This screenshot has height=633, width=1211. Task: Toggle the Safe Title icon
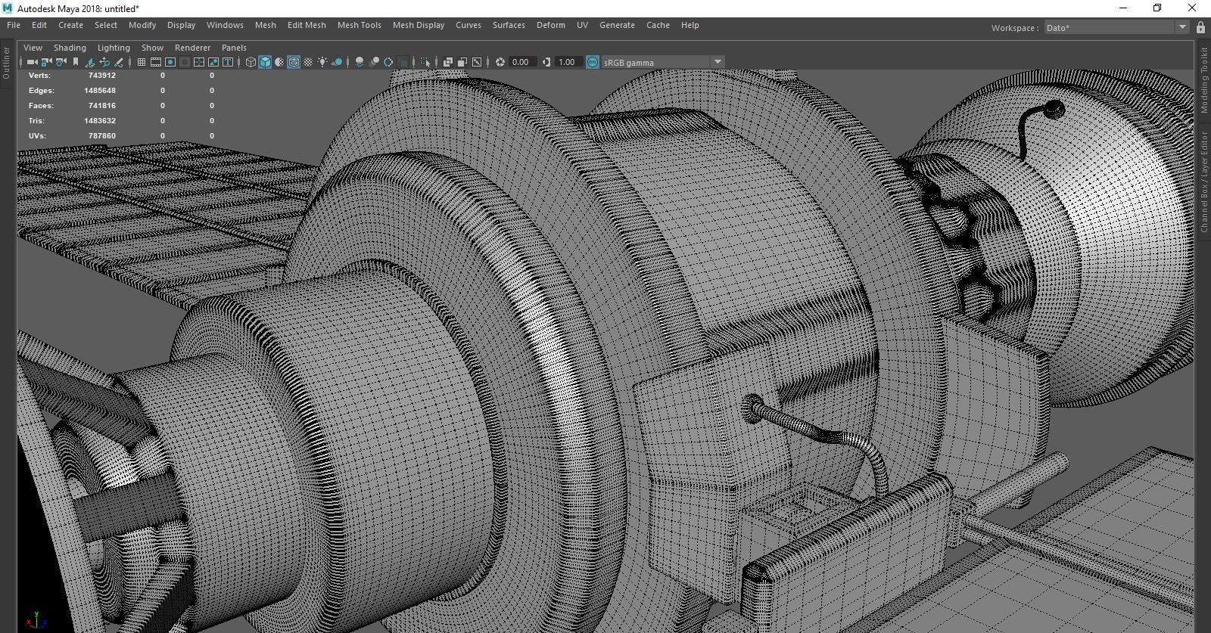[228, 62]
